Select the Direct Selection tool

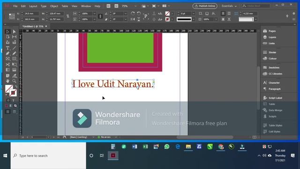[14, 31]
